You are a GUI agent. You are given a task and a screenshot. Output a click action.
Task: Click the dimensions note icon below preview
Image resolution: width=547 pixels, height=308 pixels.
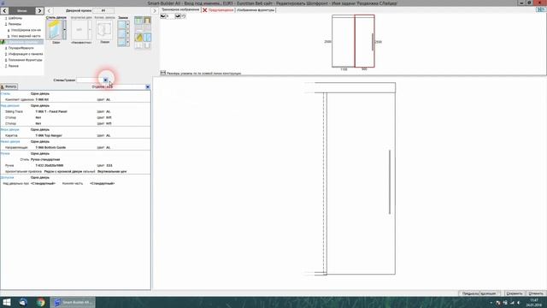pyautogui.click(x=163, y=73)
